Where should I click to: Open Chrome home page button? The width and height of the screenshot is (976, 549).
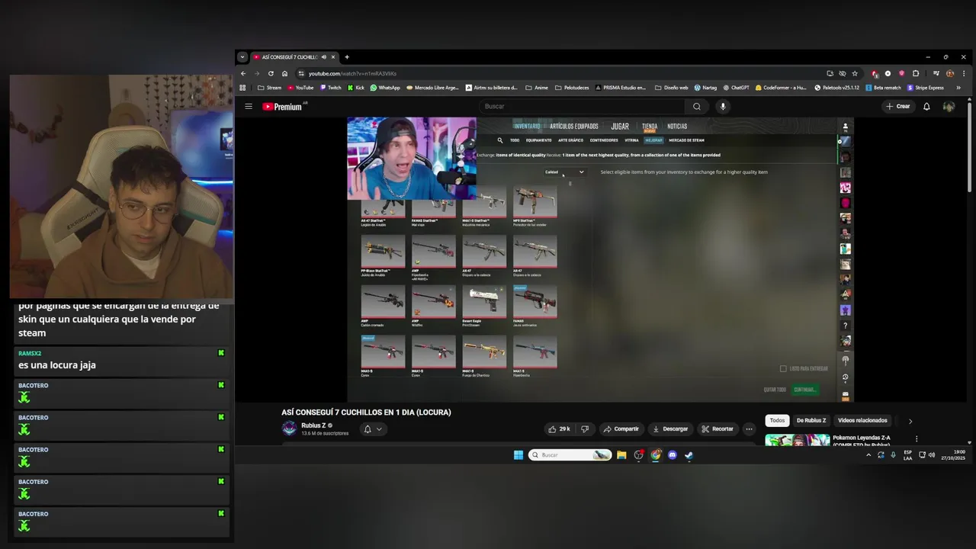284,74
